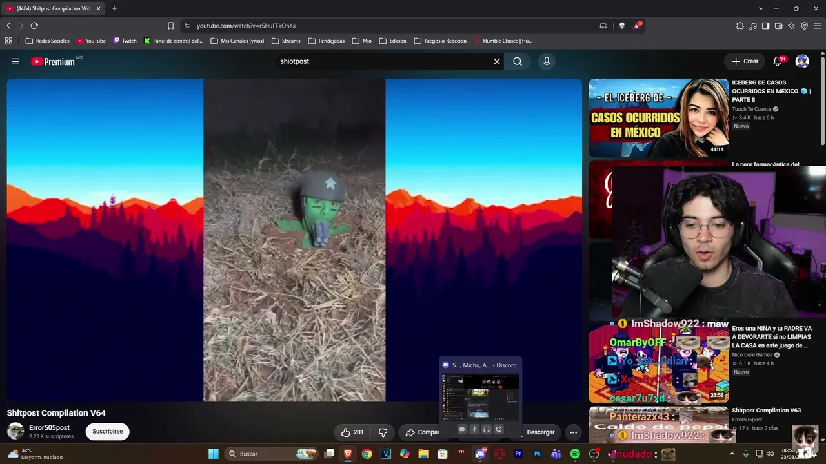
Task: Like the video with thumbs up
Action: coord(352,432)
